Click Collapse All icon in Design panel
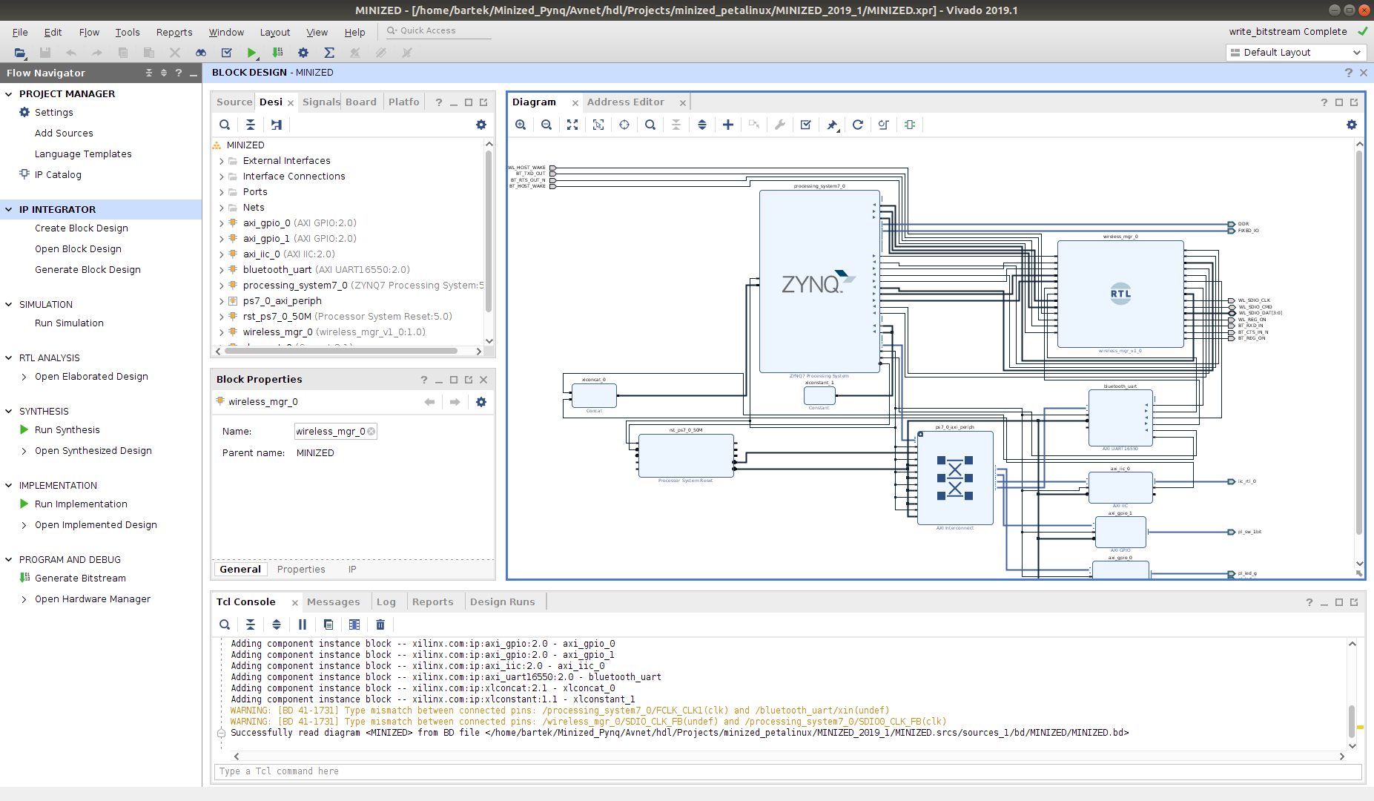The image size is (1374, 801). pyautogui.click(x=251, y=125)
